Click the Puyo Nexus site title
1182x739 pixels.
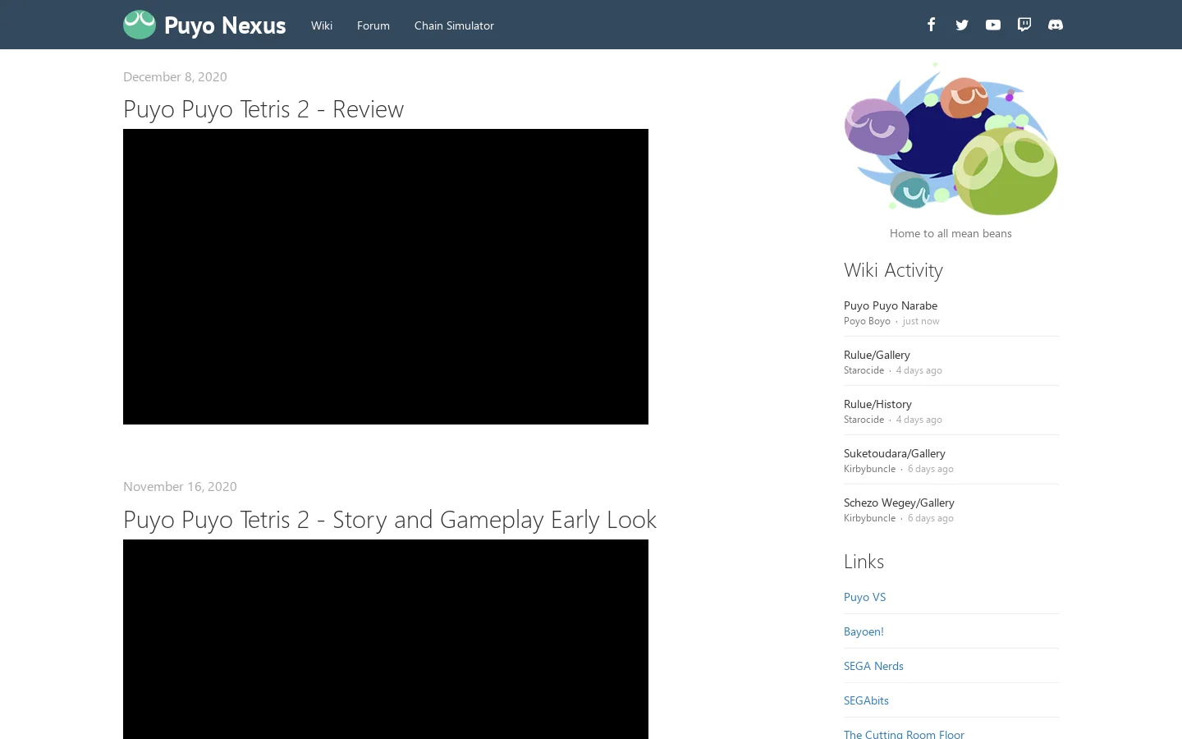pyautogui.click(x=225, y=25)
